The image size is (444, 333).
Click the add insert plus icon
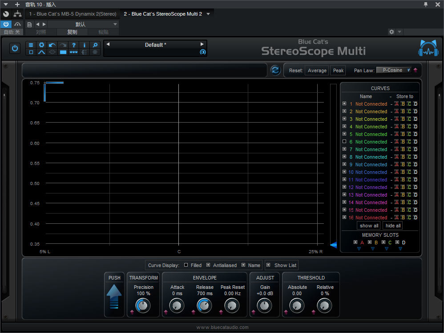(x=17, y=4)
